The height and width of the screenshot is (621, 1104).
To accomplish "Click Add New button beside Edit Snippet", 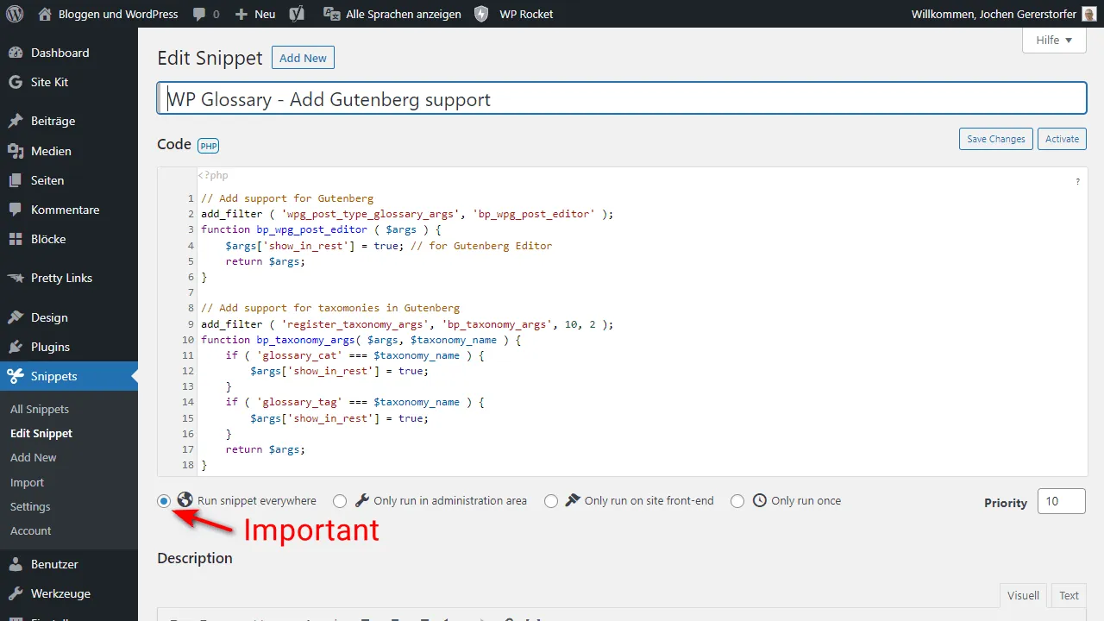I will coord(303,58).
